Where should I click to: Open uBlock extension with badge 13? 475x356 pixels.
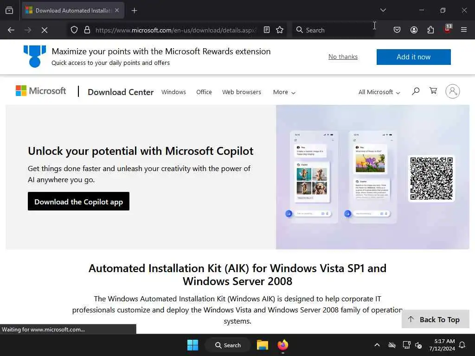coord(448,29)
